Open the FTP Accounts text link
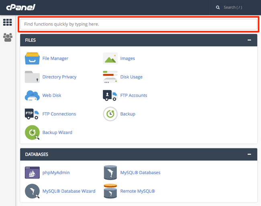Image resolution: width=261 pixels, height=206 pixels. 134,96
